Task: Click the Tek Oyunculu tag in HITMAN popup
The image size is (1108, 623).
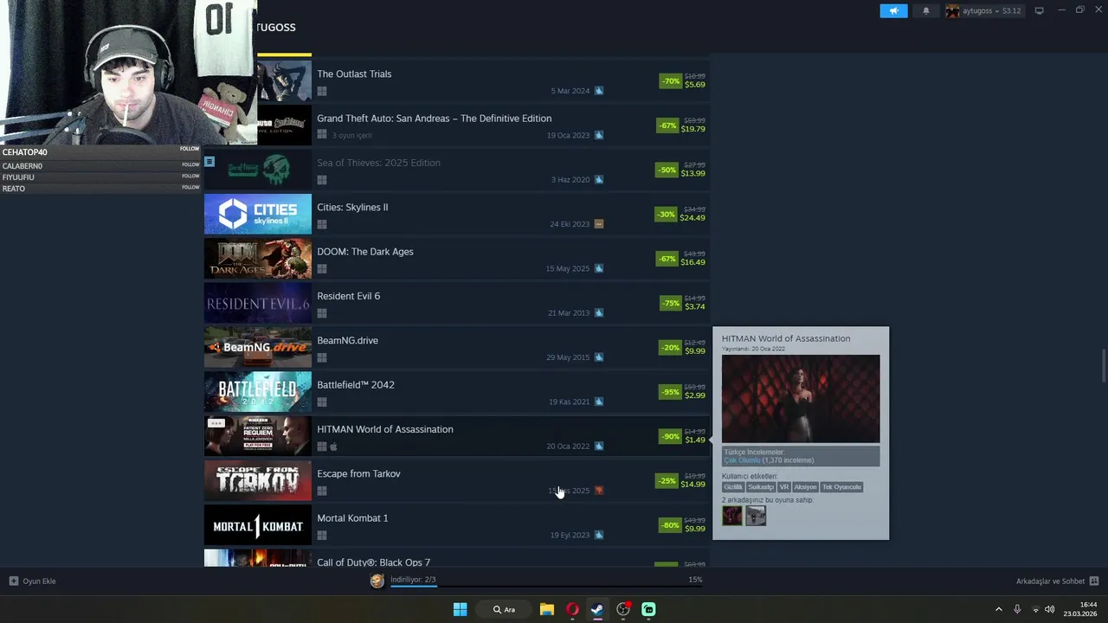Action: coord(841,487)
